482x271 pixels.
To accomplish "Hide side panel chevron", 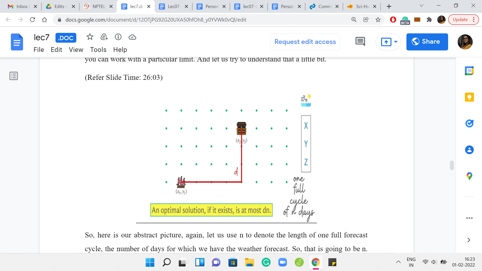I will coord(468,240).
